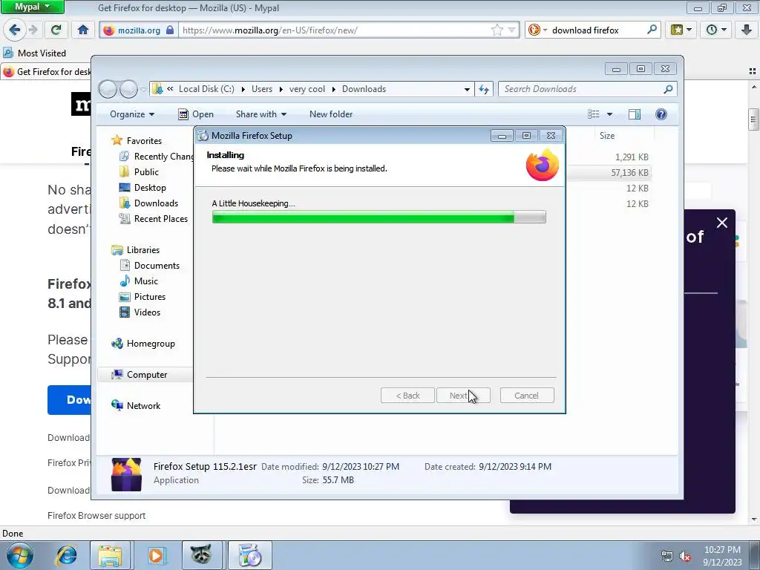Click the very cool breadcrumb segment
The image size is (760, 570).
click(307, 89)
